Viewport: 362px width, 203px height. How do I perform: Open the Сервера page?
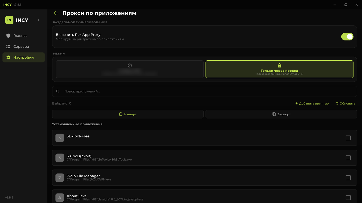point(24,47)
